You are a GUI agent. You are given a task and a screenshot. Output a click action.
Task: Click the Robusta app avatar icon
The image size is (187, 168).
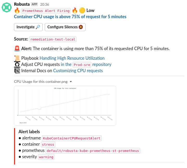pos(7,7)
